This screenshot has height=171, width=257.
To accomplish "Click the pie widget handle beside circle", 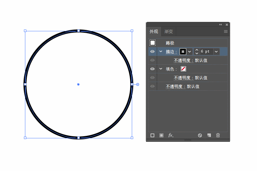I will click(138, 84).
